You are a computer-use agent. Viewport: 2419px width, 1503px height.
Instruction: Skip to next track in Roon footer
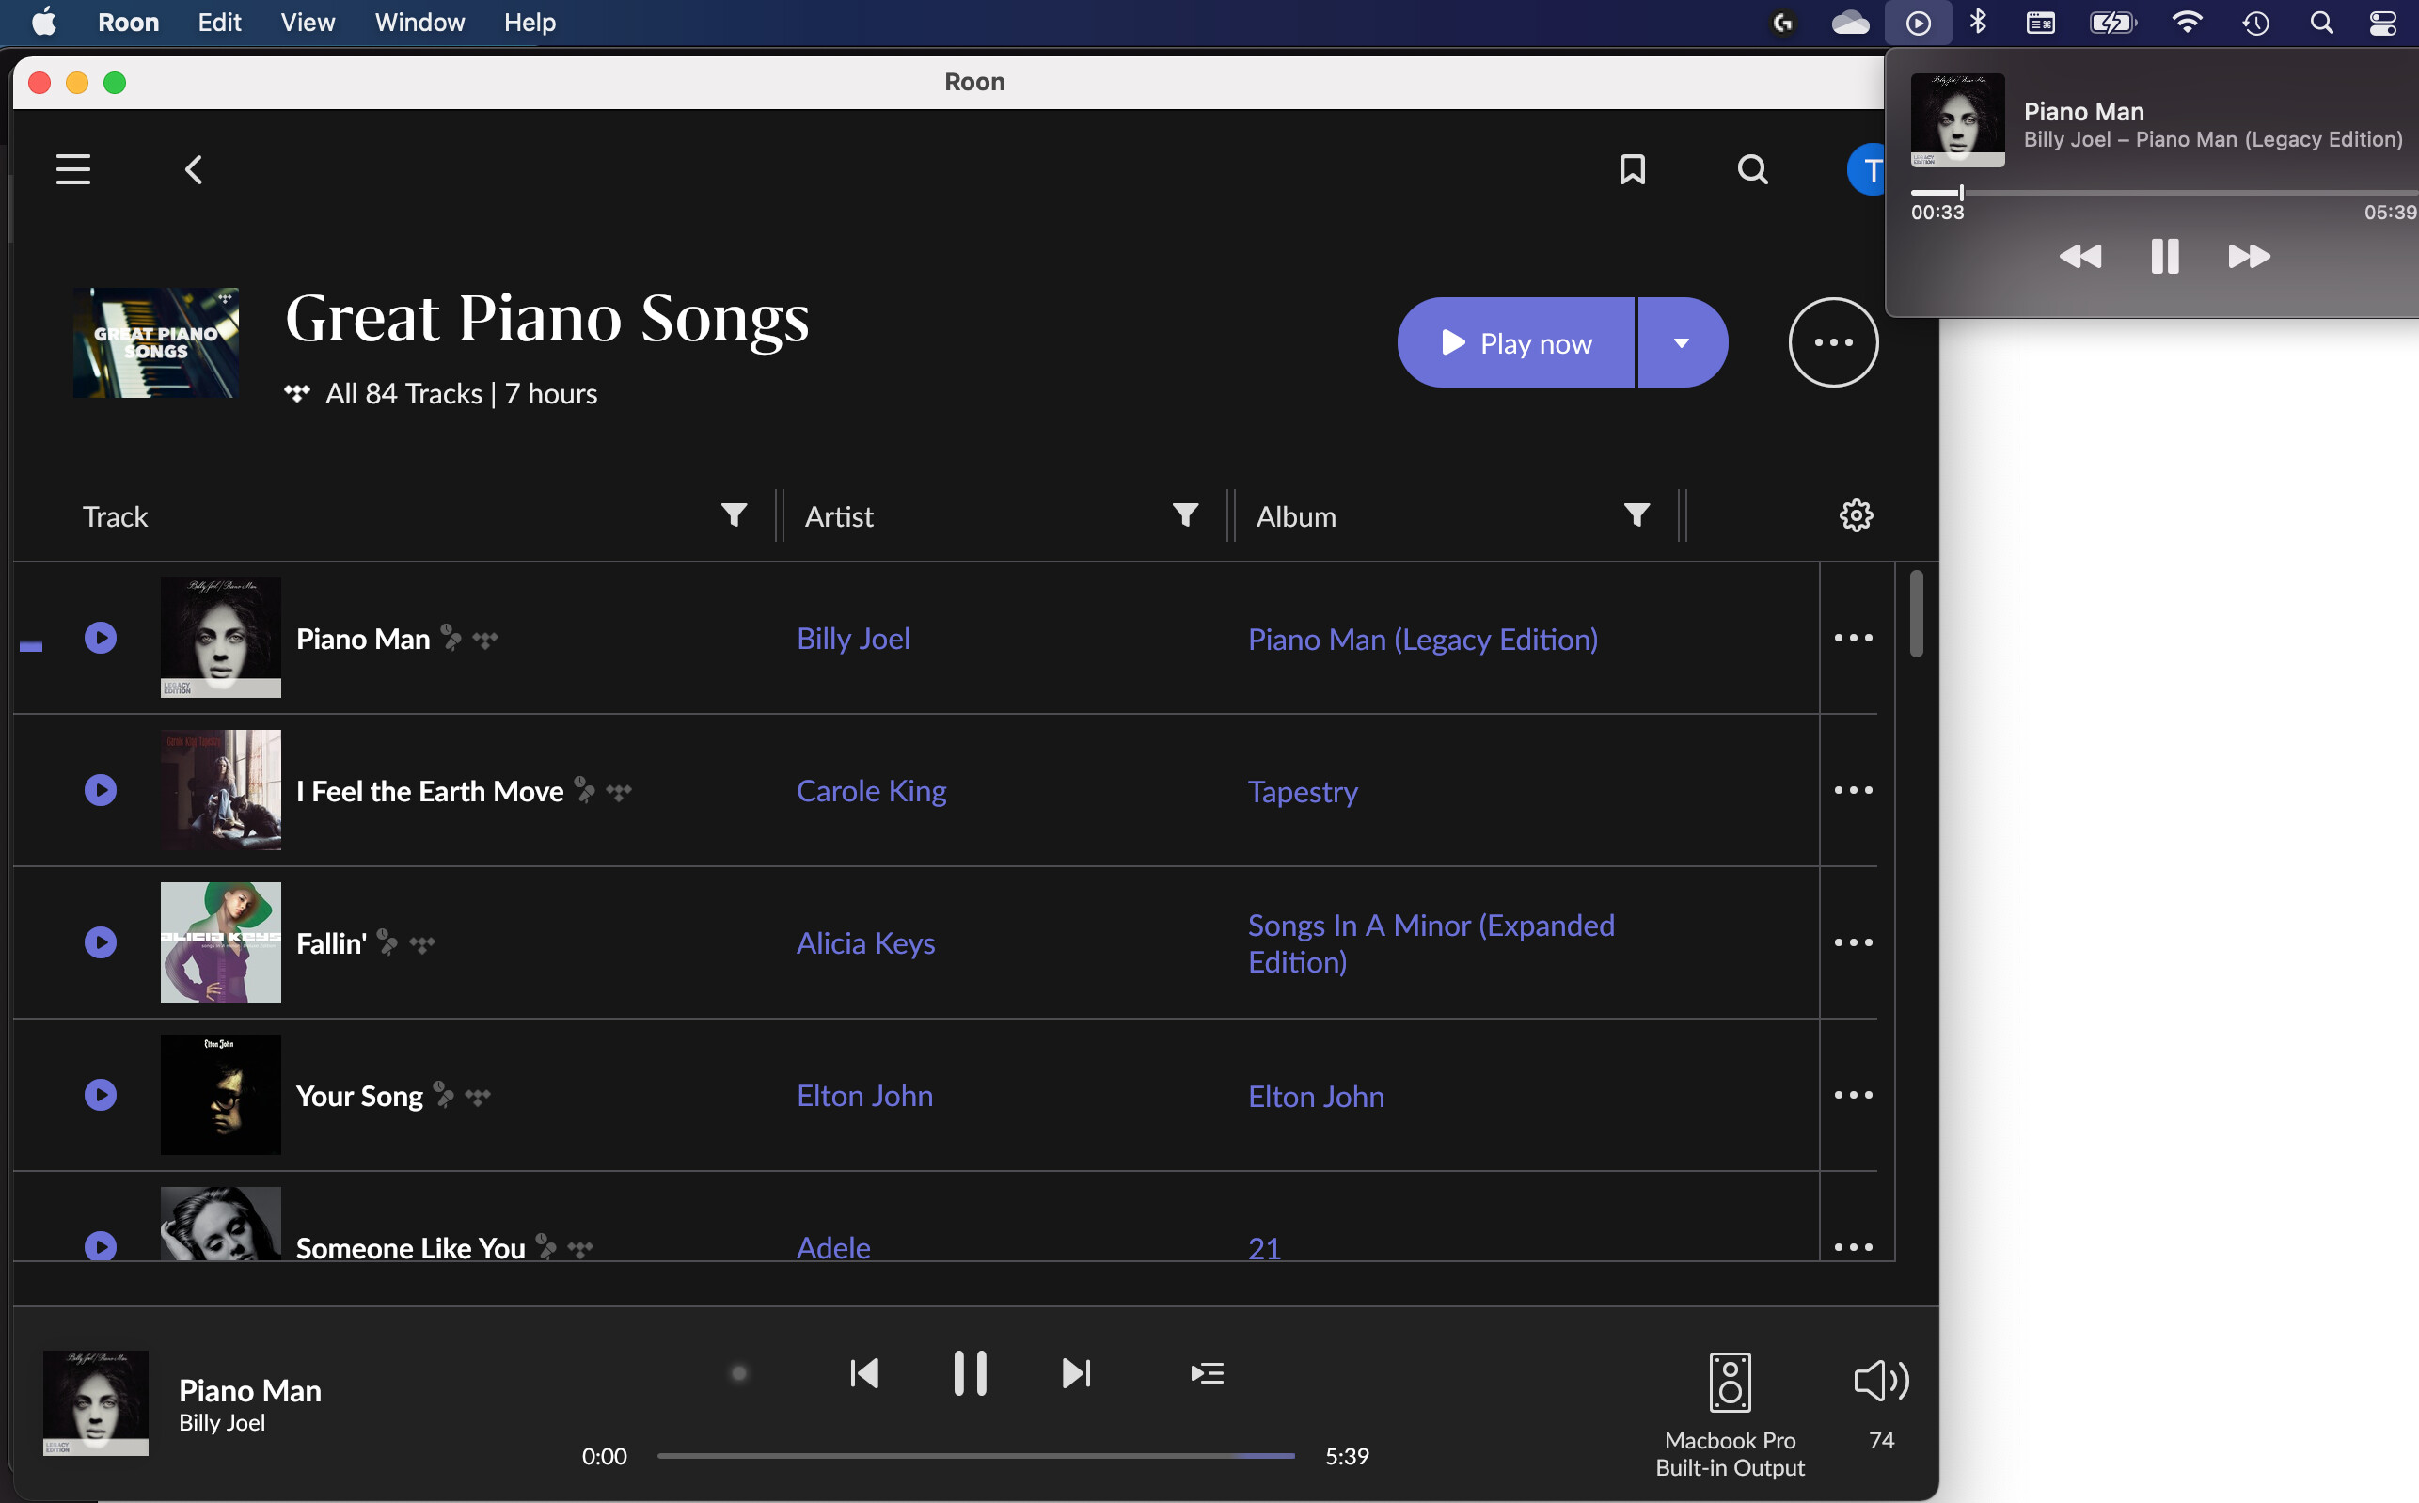point(1076,1373)
